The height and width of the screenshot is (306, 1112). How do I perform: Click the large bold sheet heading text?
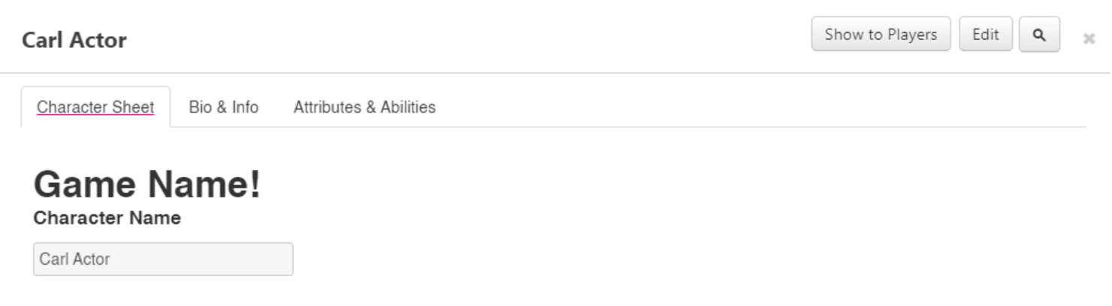147,184
